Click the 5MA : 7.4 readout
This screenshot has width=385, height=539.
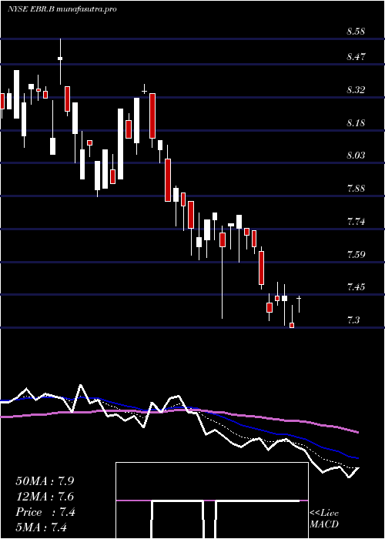pos(42,527)
